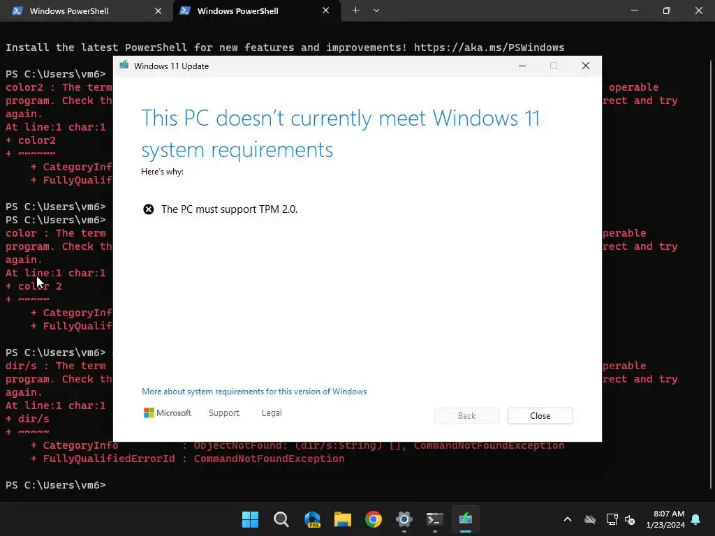Open File Explorer from taskbar
Image resolution: width=715 pixels, height=536 pixels.
pyautogui.click(x=342, y=519)
